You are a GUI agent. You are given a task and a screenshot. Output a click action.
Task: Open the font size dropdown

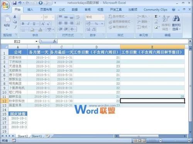[x=53, y=17]
